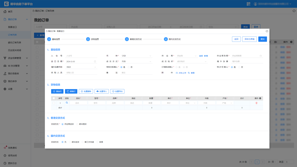Image resolution: width=297 pixels, height=167 pixels.
Task: Click the 返回 button
Action: click(236, 39)
